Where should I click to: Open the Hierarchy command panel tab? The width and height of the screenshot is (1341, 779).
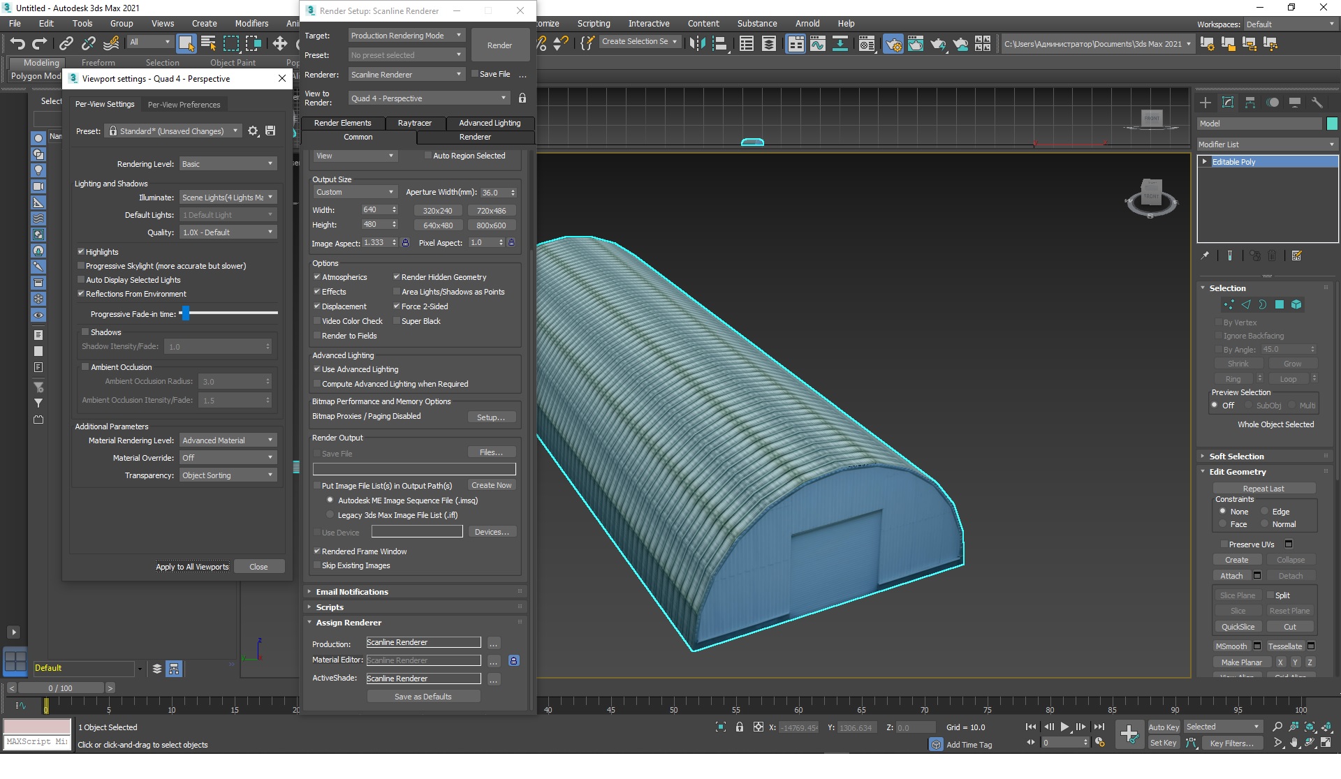pyautogui.click(x=1250, y=103)
